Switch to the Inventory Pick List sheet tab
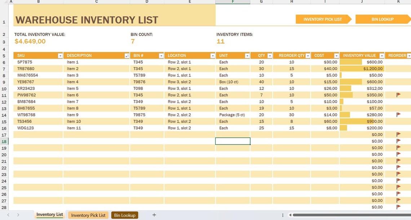Viewport: 411px width, 220px height. tap(88, 215)
